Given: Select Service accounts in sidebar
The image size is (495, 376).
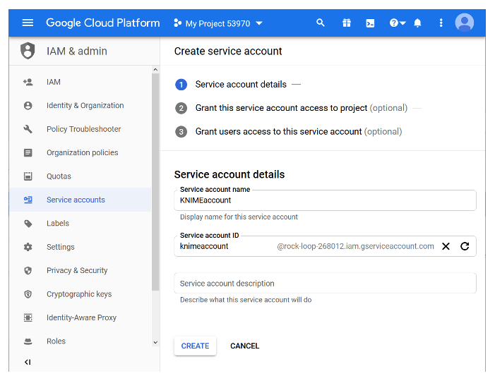Looking at the screenshot, I should pos(76,200).
